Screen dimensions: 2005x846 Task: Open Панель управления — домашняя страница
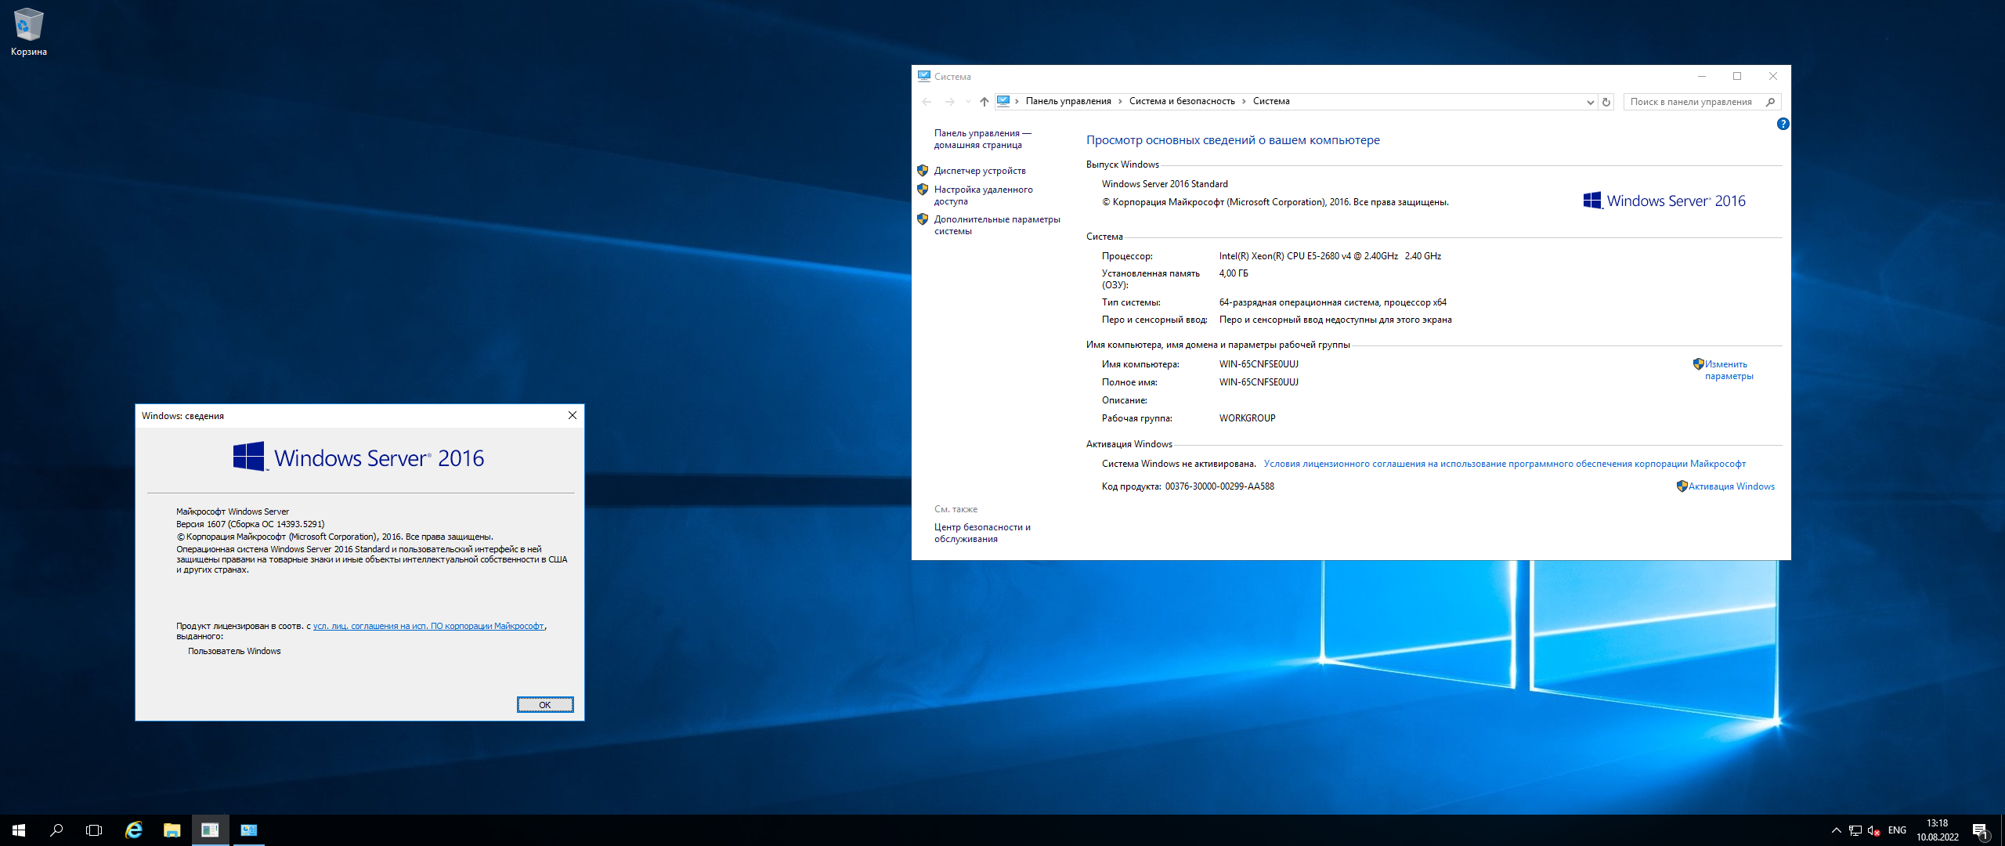[x=983, y=139]
